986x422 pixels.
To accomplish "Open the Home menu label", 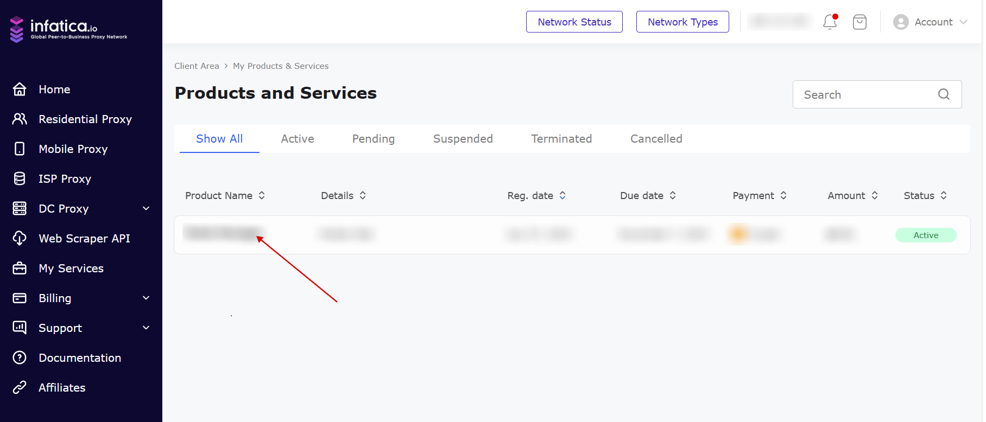I will point(54,89).
